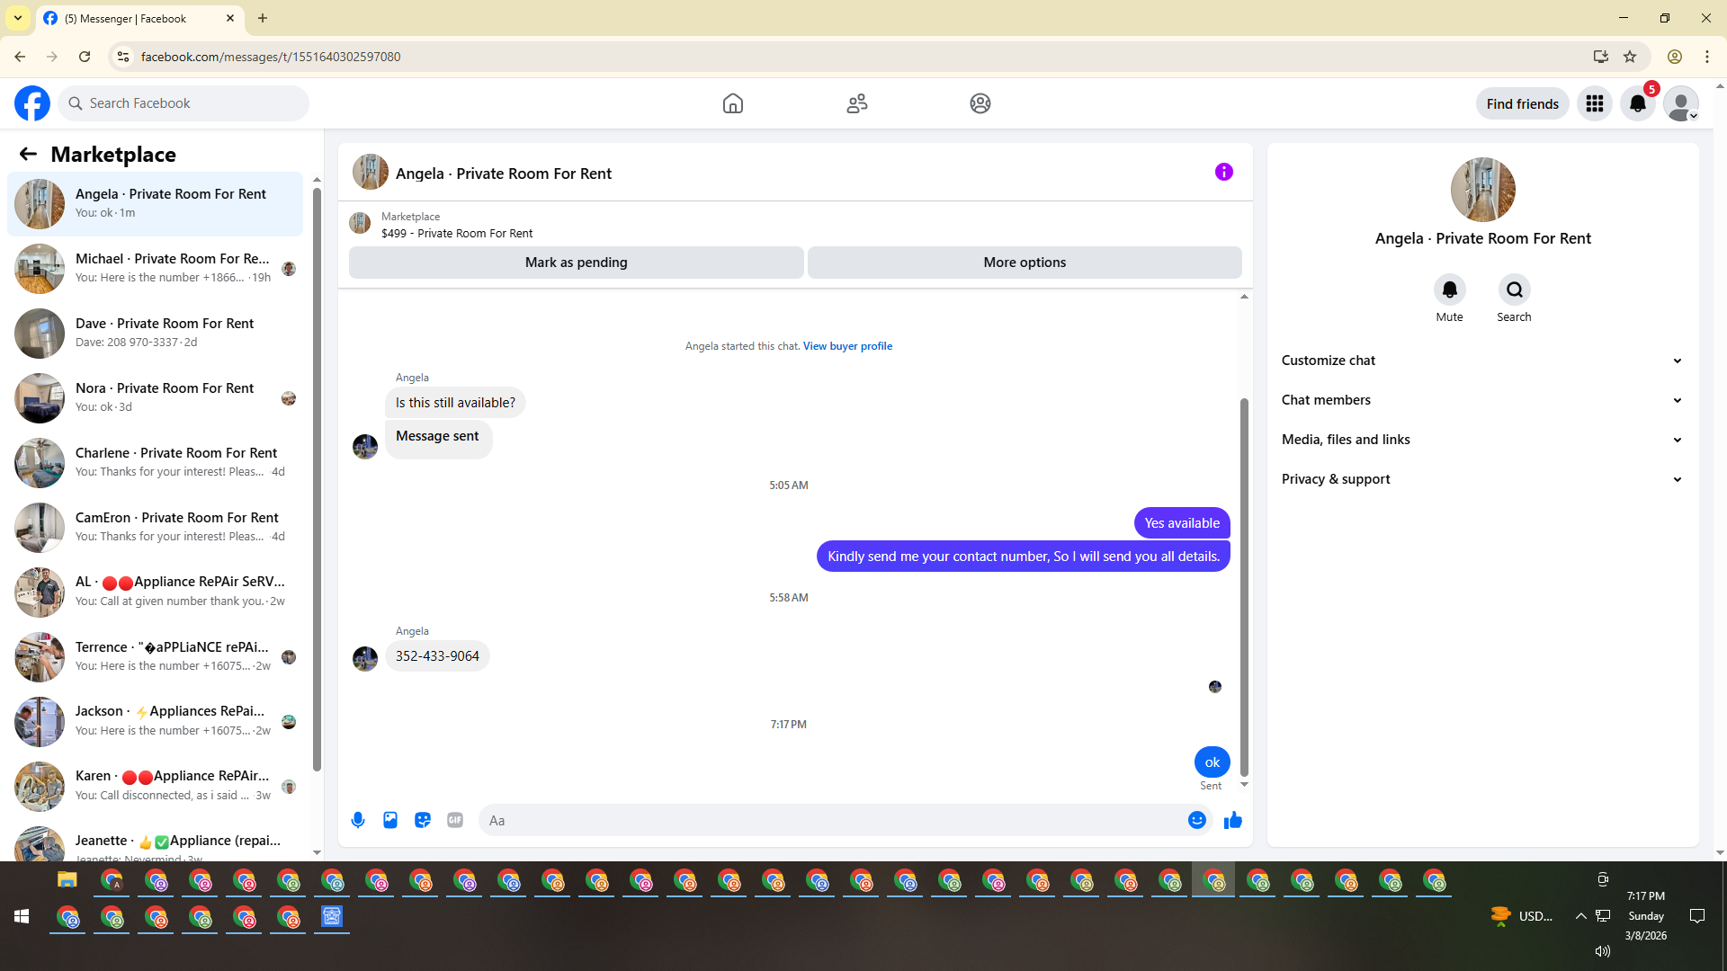
Task: Expand Customize chat section
Action: (x=1481, y=361)
